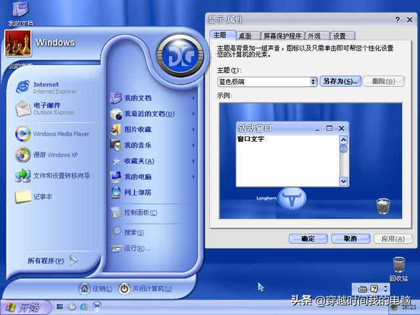Click the second quick launch icon
420x315 pixels.
(x=72, y=306)
